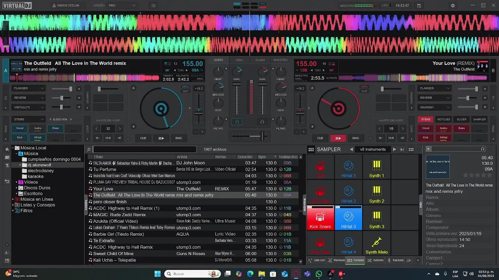Open Microsoft Edge from the taskbar
Viewport: 499px width, 280px height.
pos(250,274)
